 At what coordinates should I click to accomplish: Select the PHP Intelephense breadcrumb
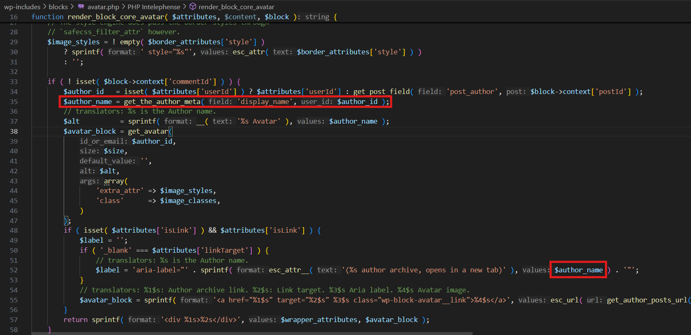(x=154, y=7)
